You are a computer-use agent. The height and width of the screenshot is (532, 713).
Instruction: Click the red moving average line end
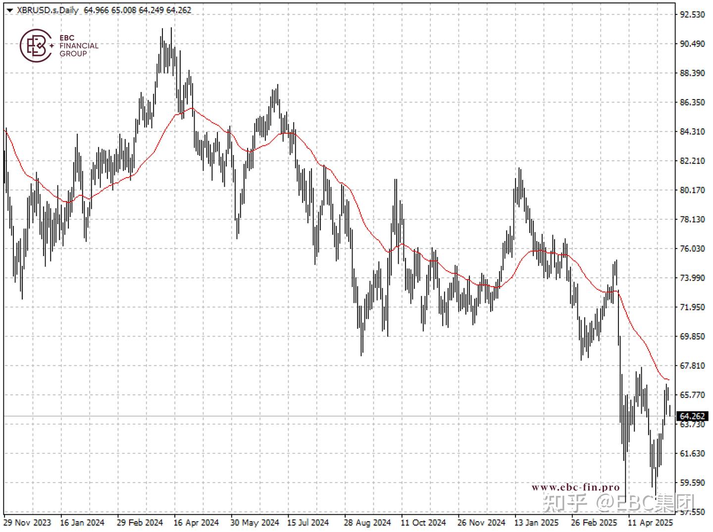pyautogui.click(x=667, y=379)
